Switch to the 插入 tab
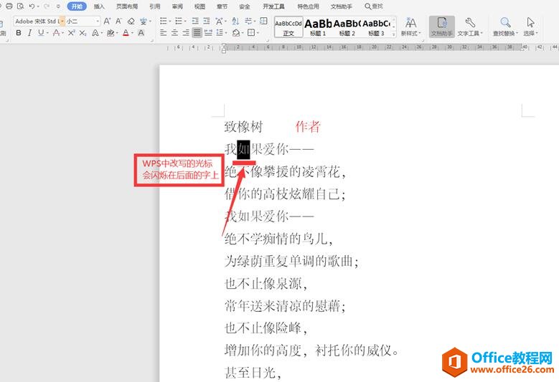Viewport: 559px width, 382px height. coord(99,6)
